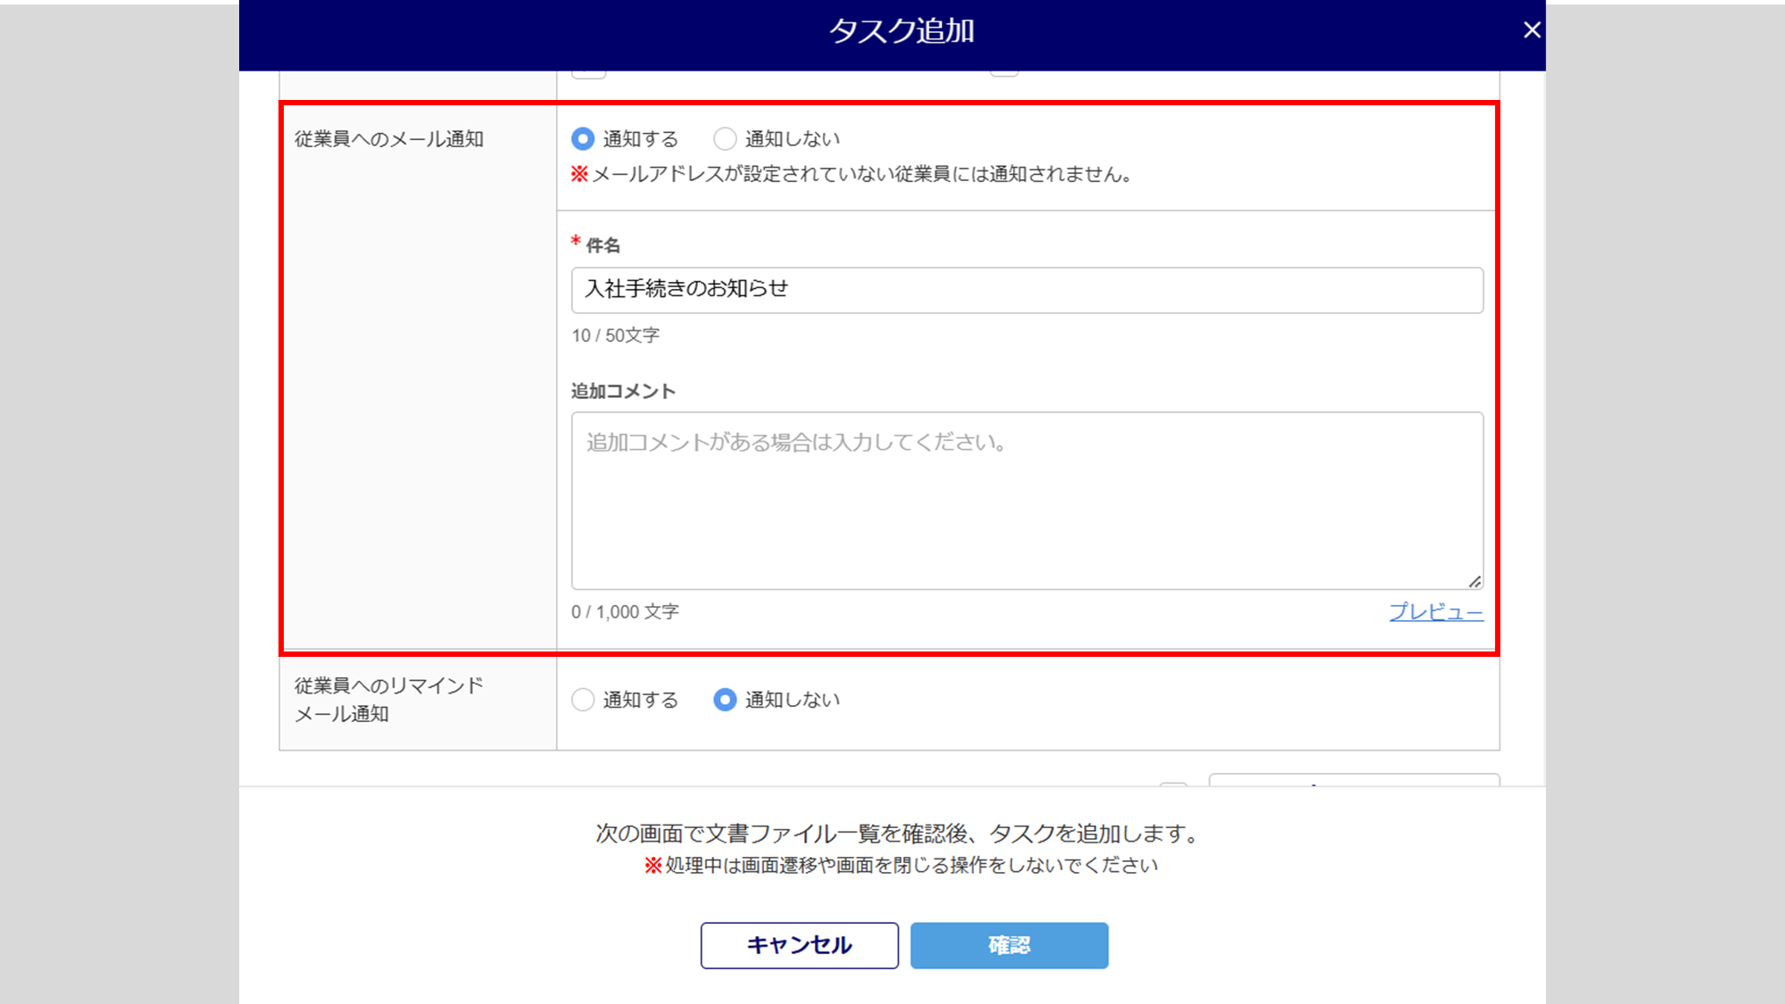Click the タスク追加 dialog title
Image resolution: width=1785 pixels, height=1004 pixels.
(901, 31)
